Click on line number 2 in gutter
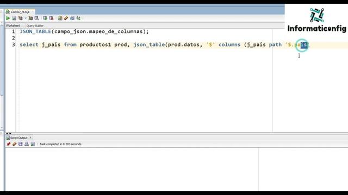The image size is (348, 195). [13, 38]
